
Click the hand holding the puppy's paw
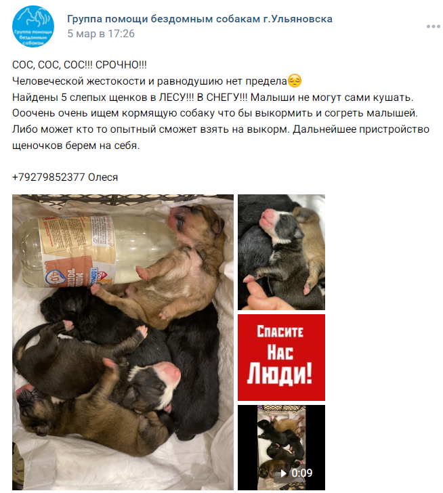pyautogui.click(x=268, y=295)
